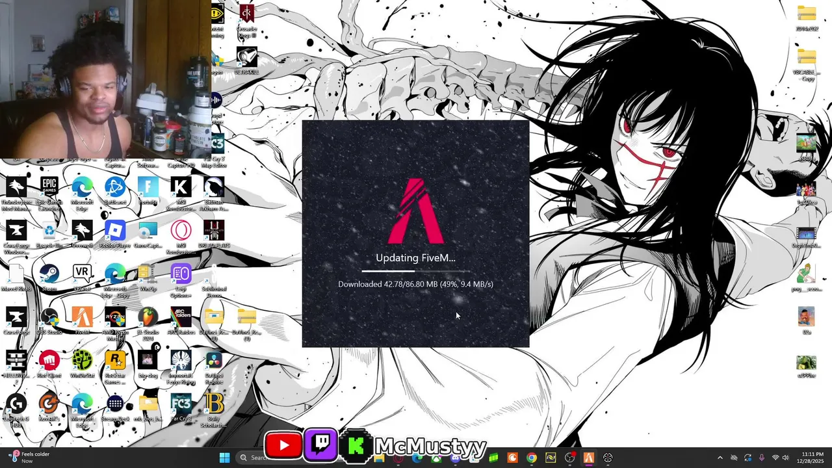This screenshot has width=832, height=468.
Task: Open the weather widget 'Feels colder'
Action: click(x=29, y=458)
